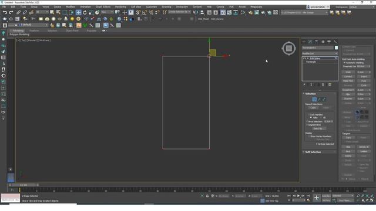Activate the Select and Rotate tool
376x211 pixels.
tap(85, 12)
